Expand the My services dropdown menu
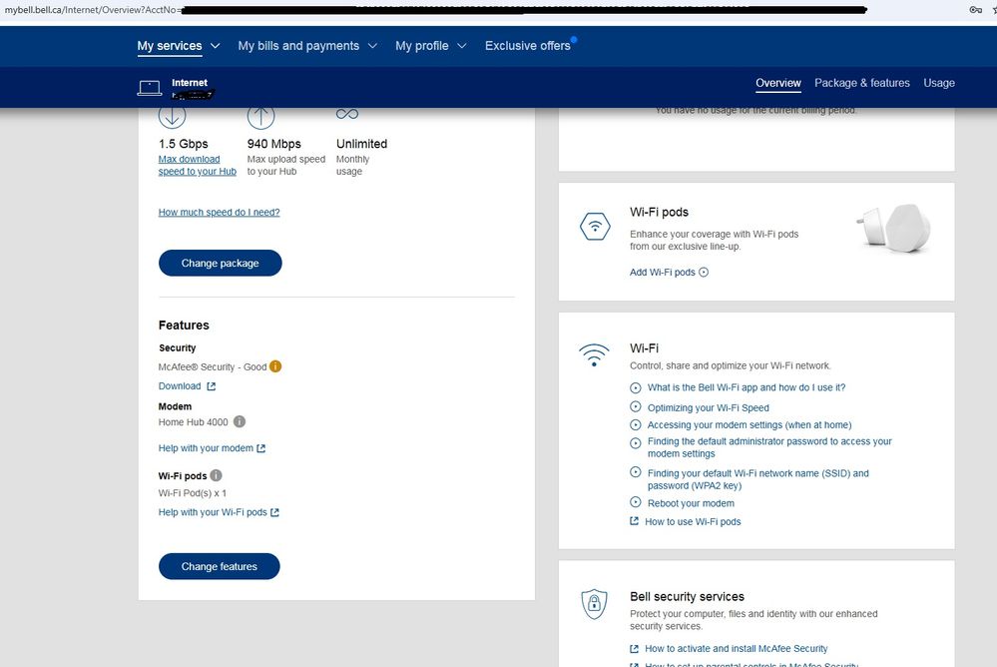This screenshot has height=667, width=997. pyautogui.click(x=169, y=46)
